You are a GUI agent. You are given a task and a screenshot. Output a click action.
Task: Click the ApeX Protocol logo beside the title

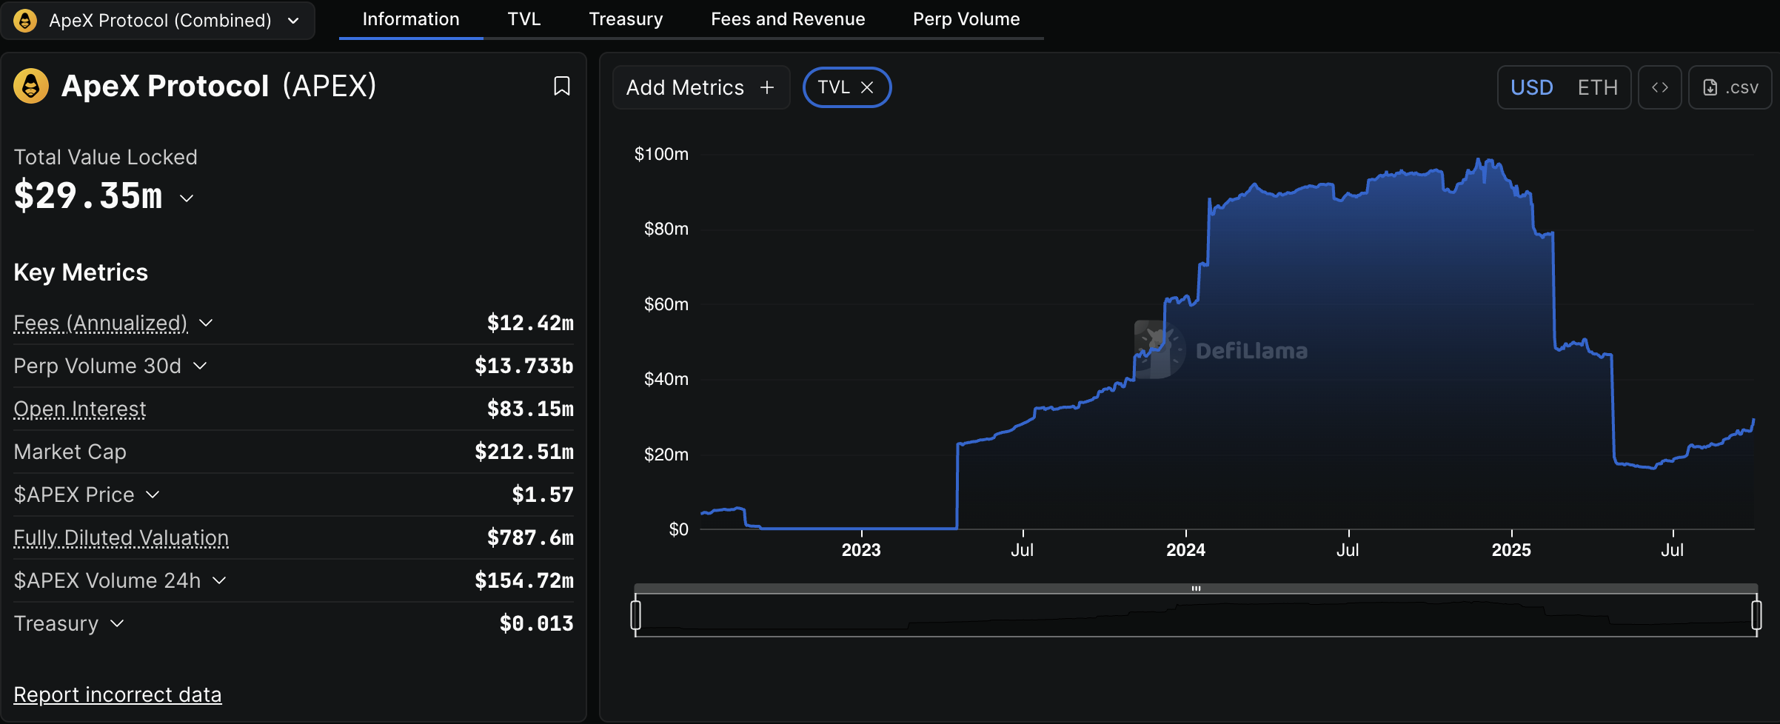31,87
